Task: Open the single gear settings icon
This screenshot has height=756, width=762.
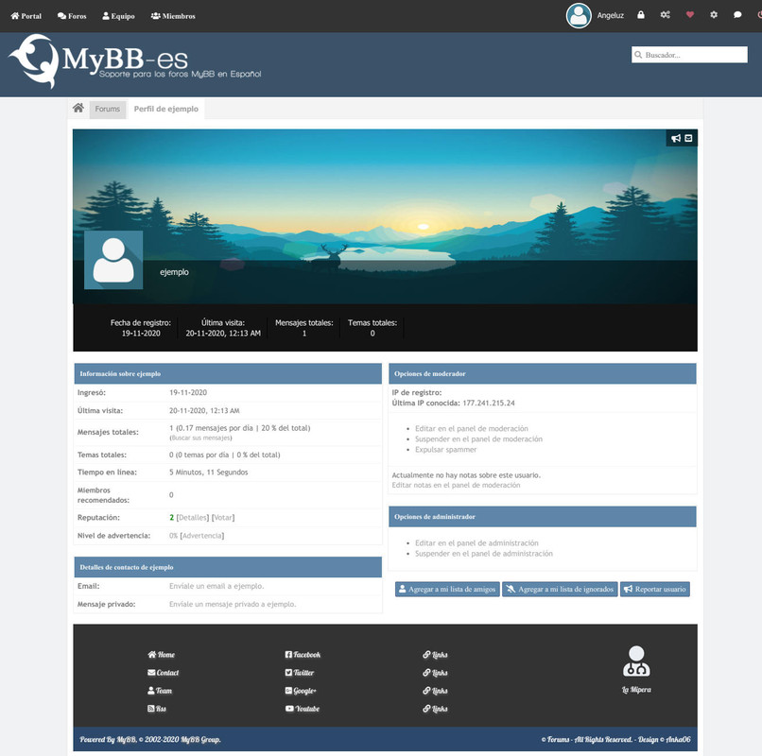Action: 714,15
